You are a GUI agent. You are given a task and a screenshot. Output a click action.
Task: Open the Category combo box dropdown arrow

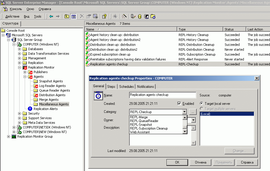(184, 112)
